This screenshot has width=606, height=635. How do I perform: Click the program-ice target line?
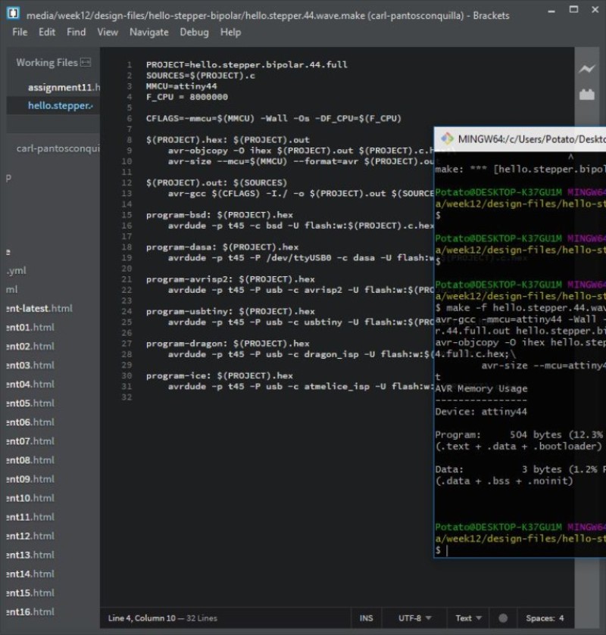click(219, 376)
